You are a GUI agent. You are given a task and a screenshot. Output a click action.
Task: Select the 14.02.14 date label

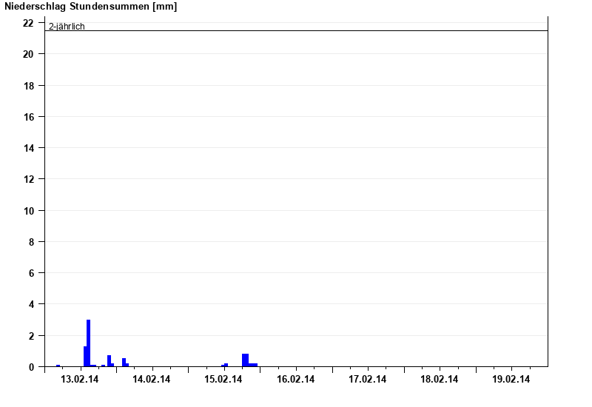(152, 380)
